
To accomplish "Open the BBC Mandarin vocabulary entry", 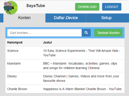I will (80, 66).
